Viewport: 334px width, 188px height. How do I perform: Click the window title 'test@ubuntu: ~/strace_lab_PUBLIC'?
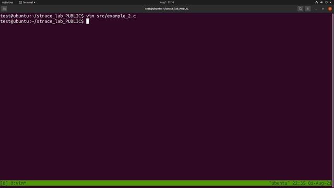click(x=167, y=9)
